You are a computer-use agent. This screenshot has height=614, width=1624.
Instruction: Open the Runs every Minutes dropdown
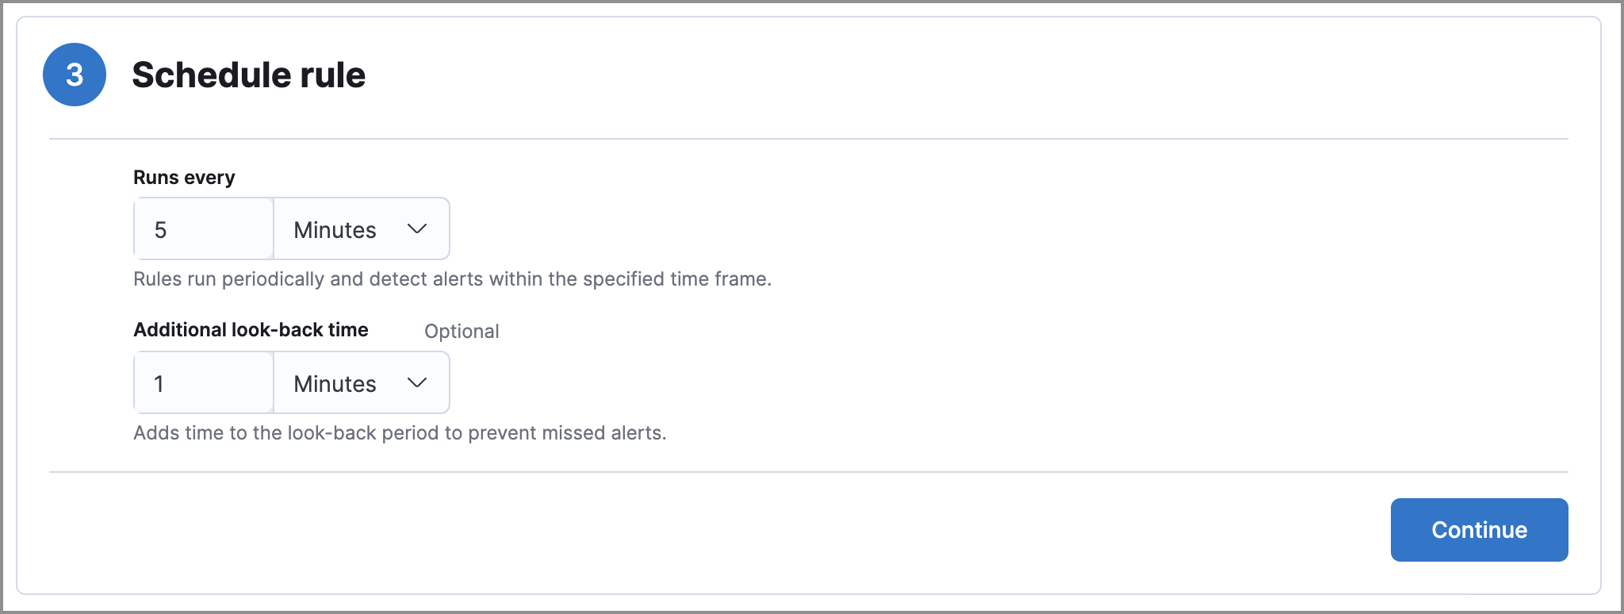pos(361,229)
